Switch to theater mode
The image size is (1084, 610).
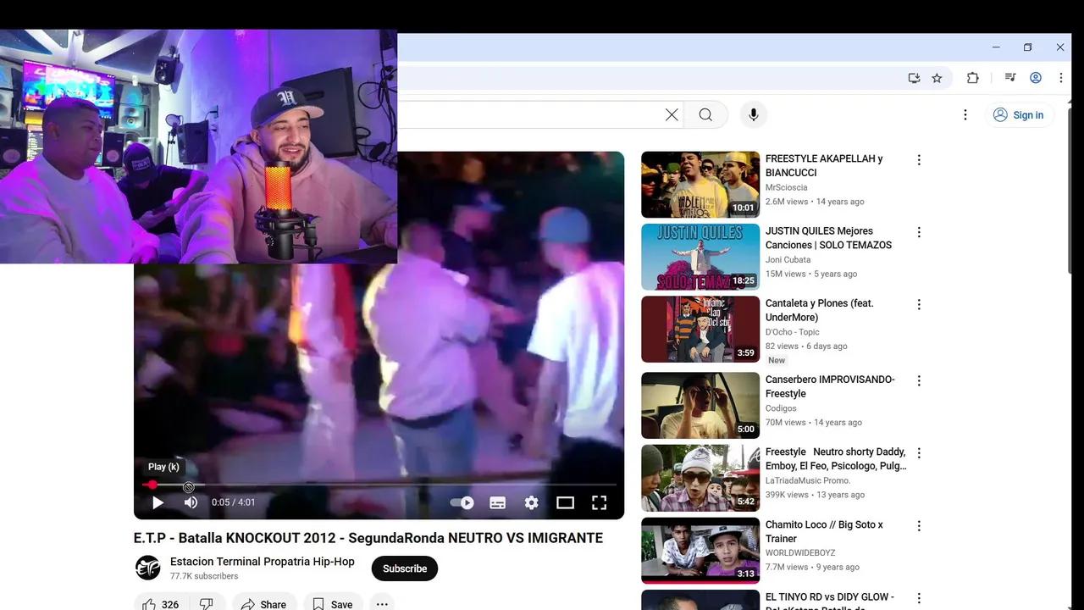[x=565, y=502]
